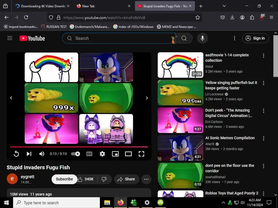Screen dimensions: 278x208
Task: Enable miniplayer mode
Action: tap(115, 154)
